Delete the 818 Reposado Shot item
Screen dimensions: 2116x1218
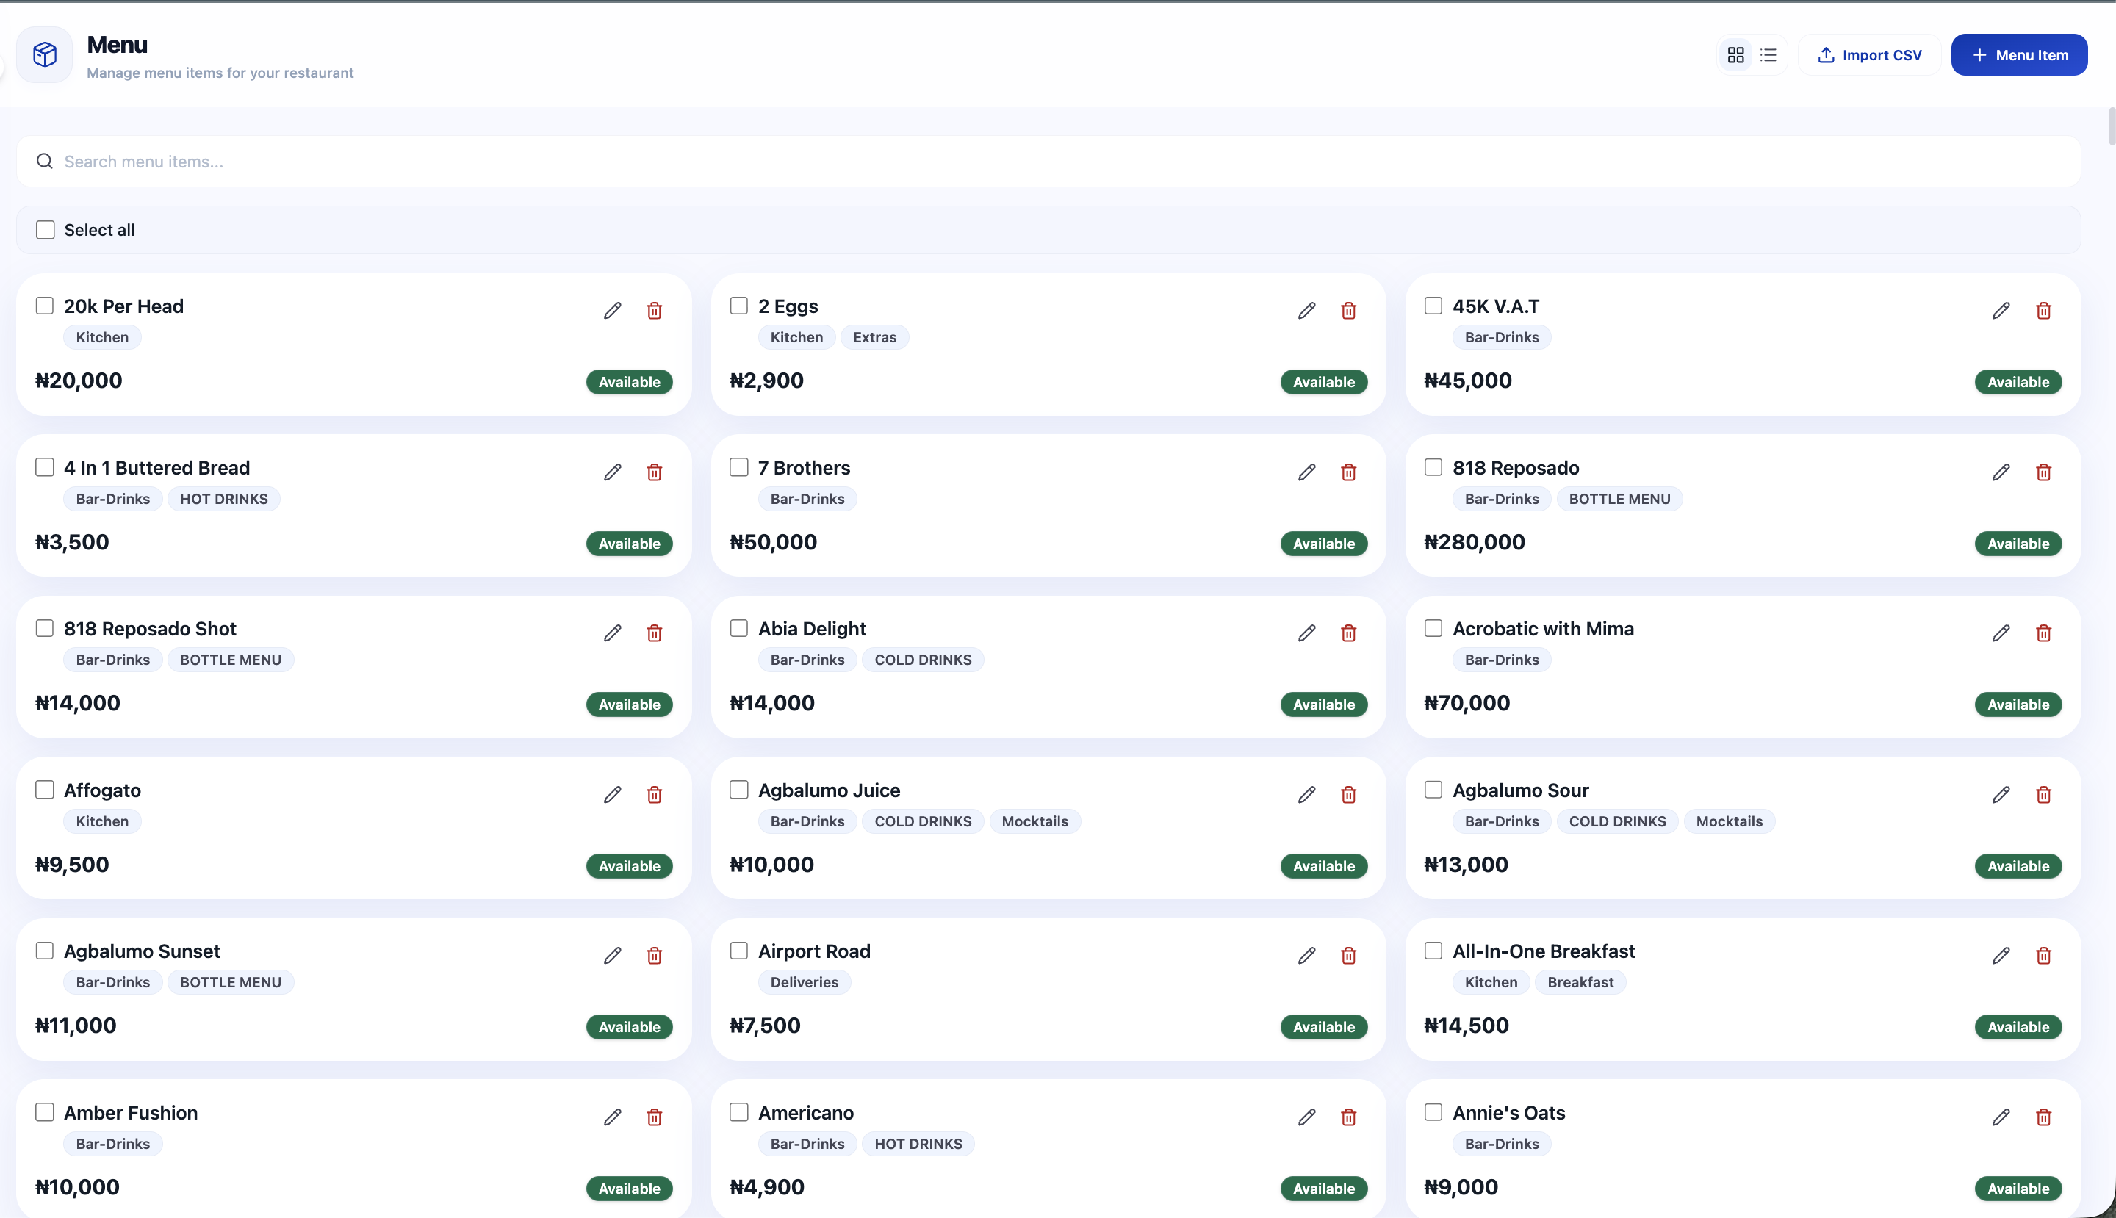coord(655,633)
